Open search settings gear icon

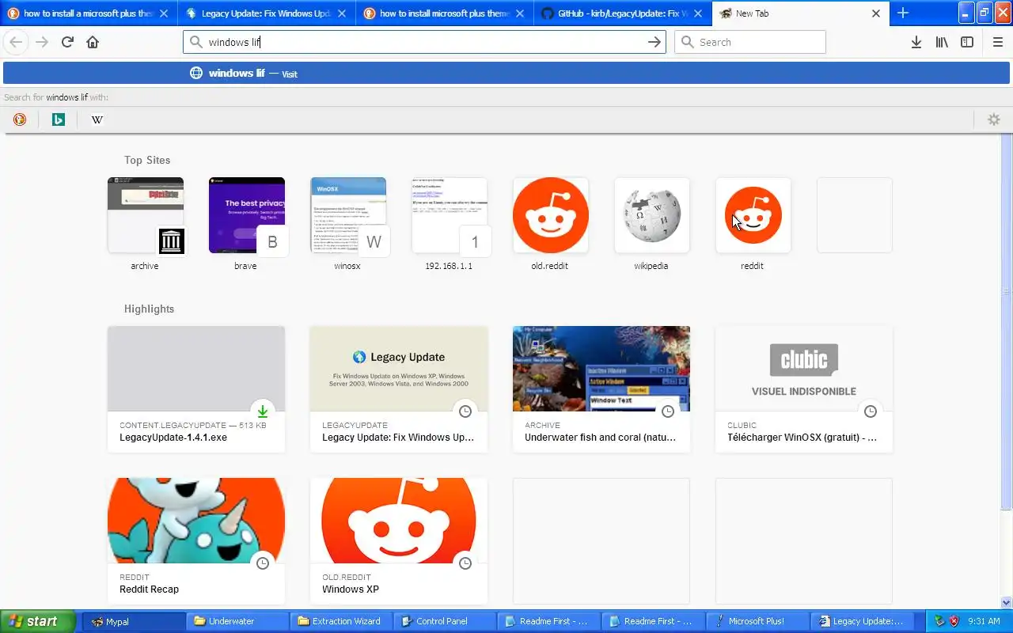(x=994, y=119)
